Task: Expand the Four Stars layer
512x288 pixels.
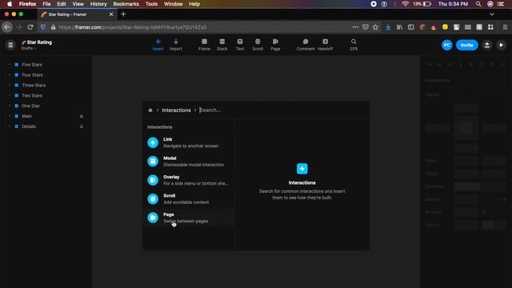Action: coord(10,74)
